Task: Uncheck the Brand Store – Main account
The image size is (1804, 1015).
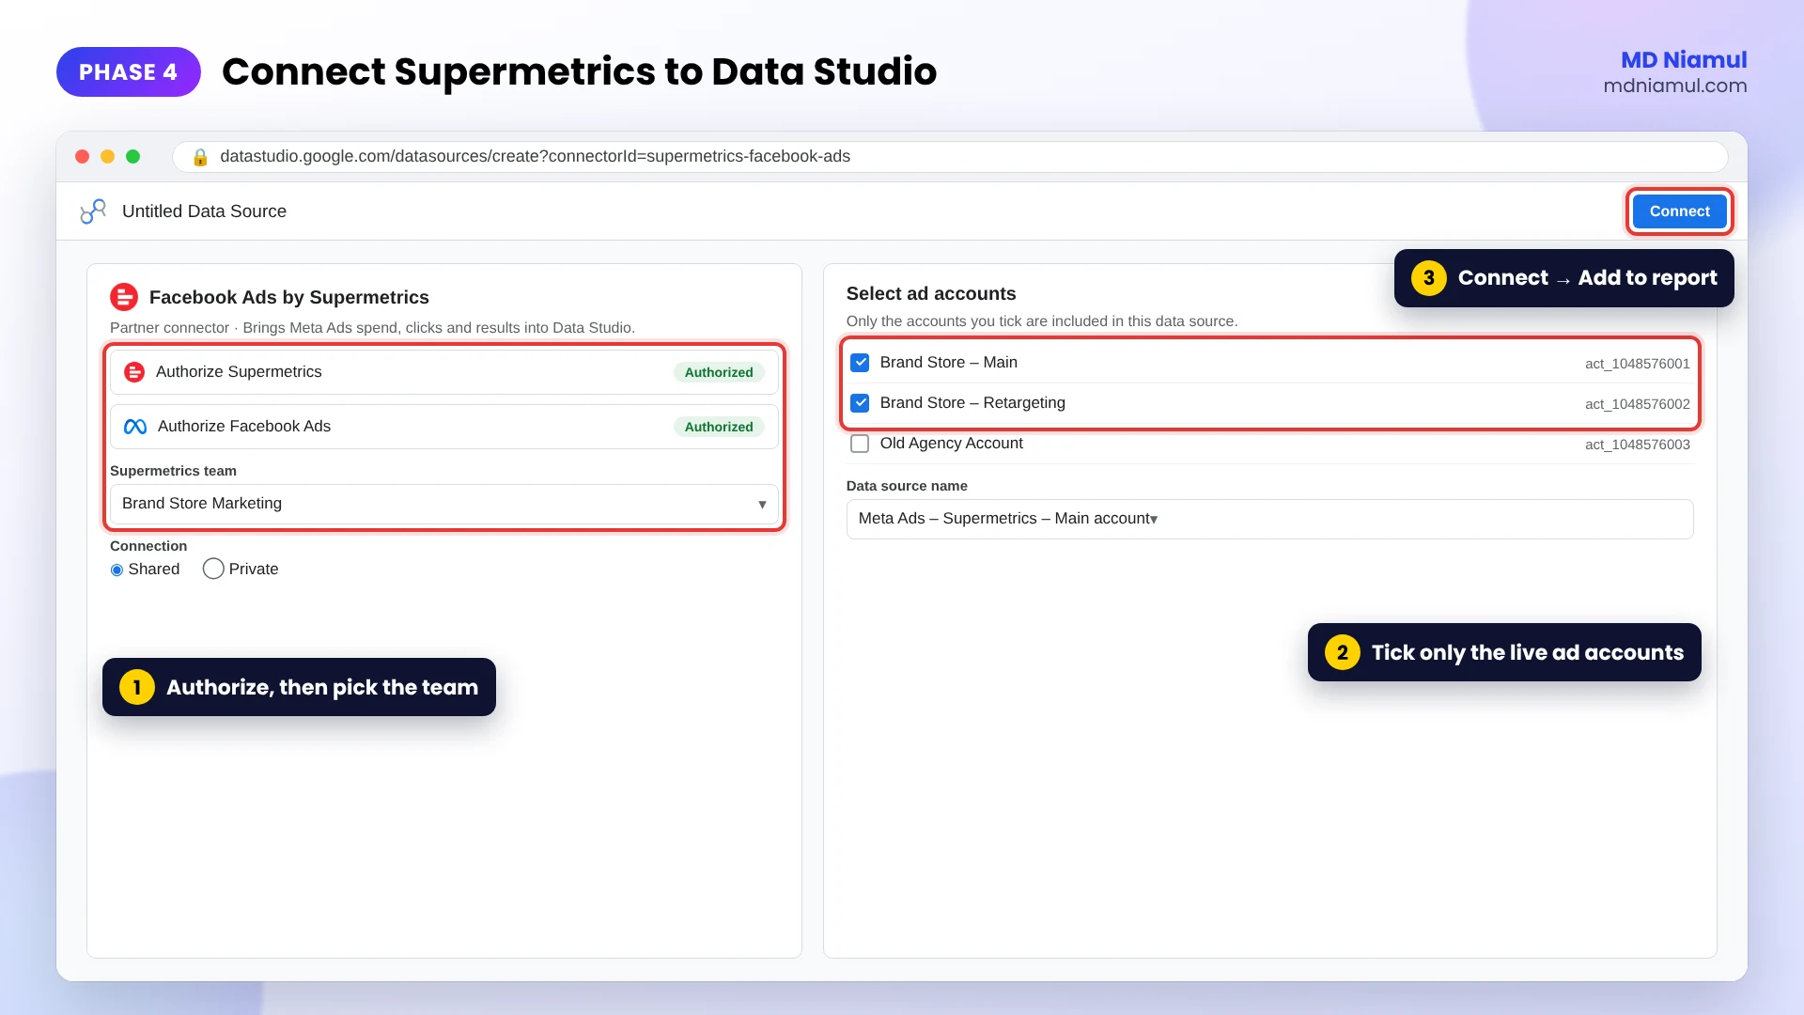Action: click(860, 363)
